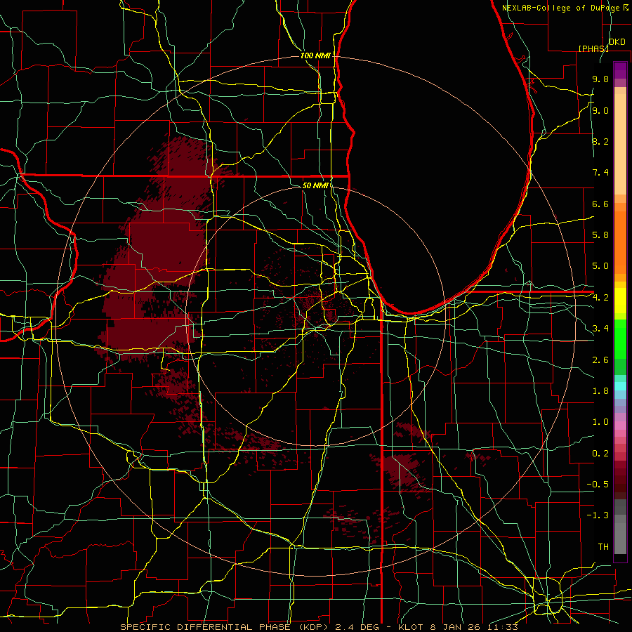The image size is (632, 632).
Task: Click the 6.6 color scale value
Action: [600, 204]
